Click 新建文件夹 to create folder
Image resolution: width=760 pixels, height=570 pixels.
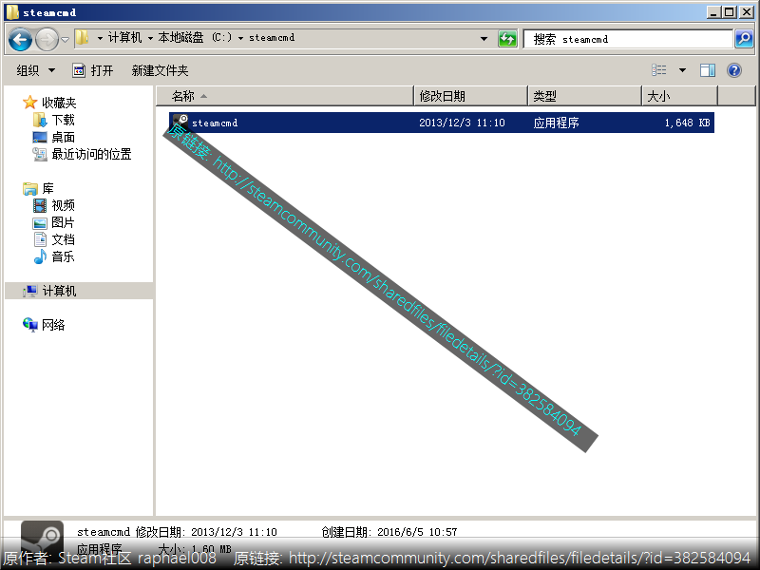[x=160, y=70]
